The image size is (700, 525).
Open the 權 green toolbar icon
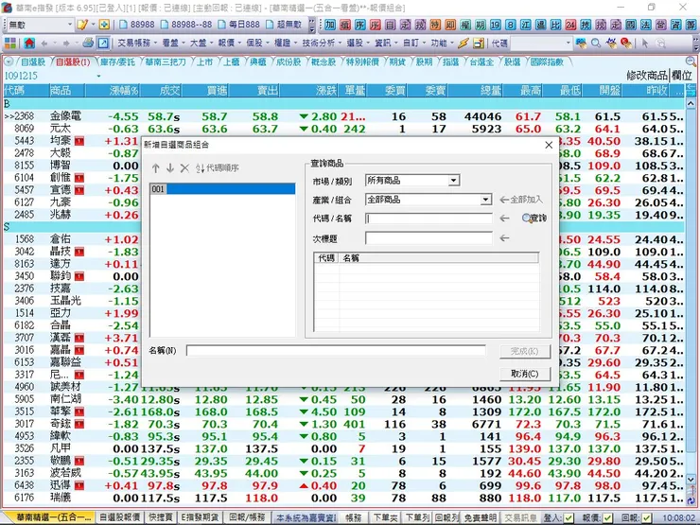click(x=465, y=25)
